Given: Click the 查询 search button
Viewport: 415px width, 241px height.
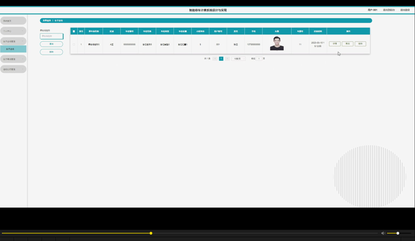Looking at the screenshot, I should pos(51,44).
